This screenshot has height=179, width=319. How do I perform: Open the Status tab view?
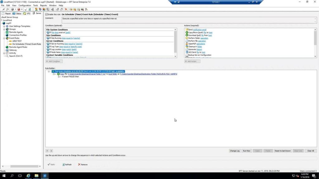18,13
